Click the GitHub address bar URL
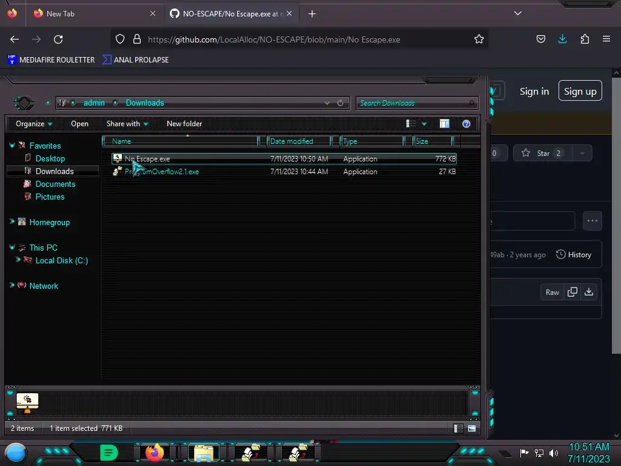This screenshot has width=621, height=466. pyautogui.click(x=274, y=39)
